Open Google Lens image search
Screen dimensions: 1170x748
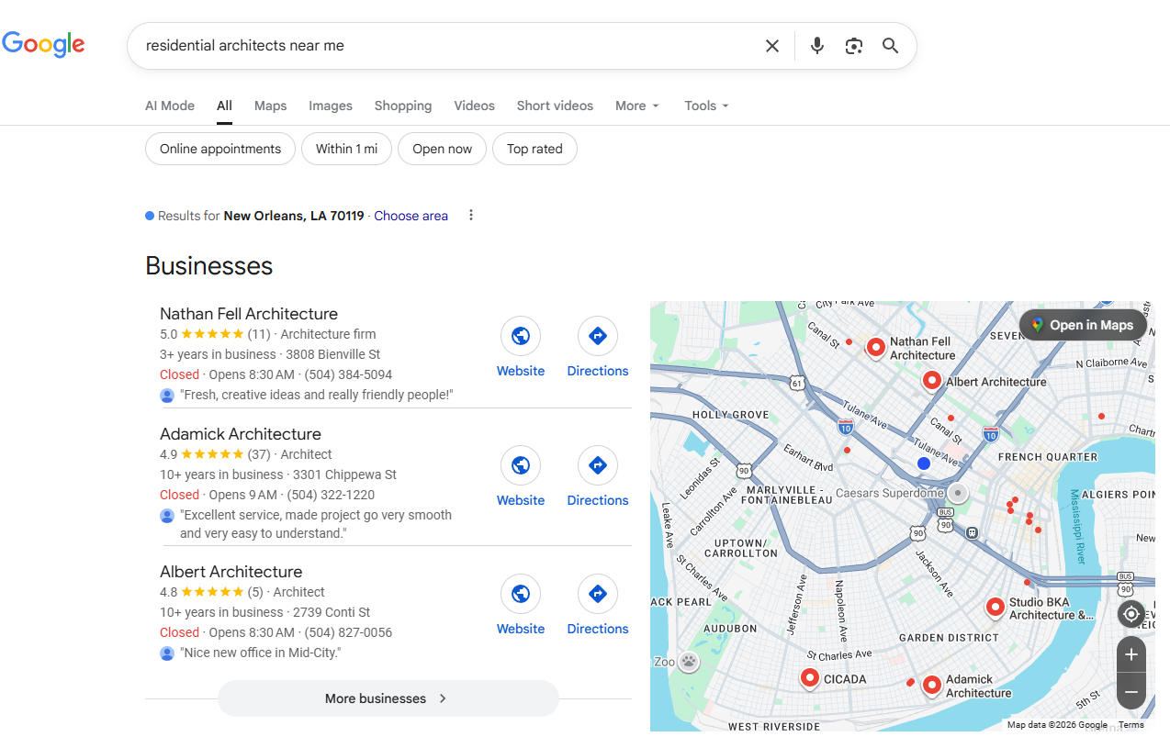854,46
